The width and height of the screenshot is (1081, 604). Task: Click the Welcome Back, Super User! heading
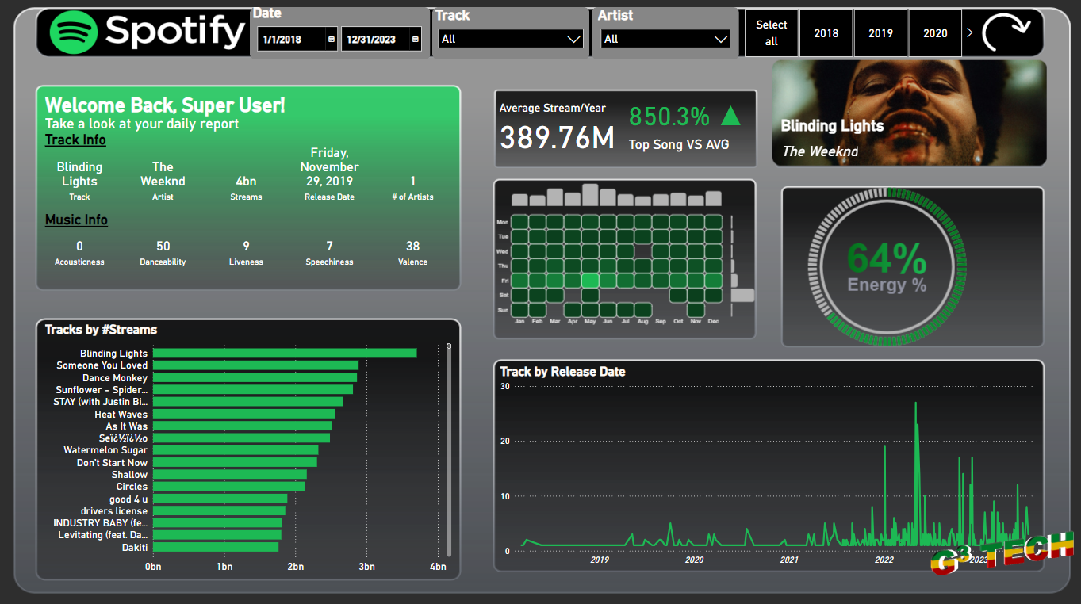pyautogui.click(x=165, y=105)
